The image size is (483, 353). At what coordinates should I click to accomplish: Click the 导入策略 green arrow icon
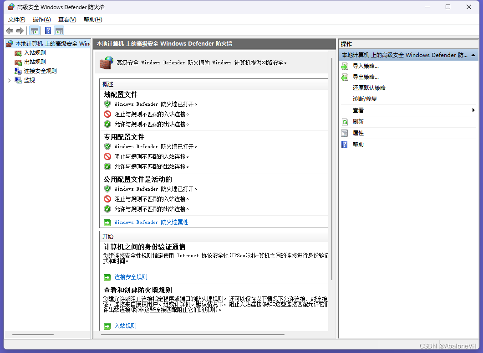[345, 66]
